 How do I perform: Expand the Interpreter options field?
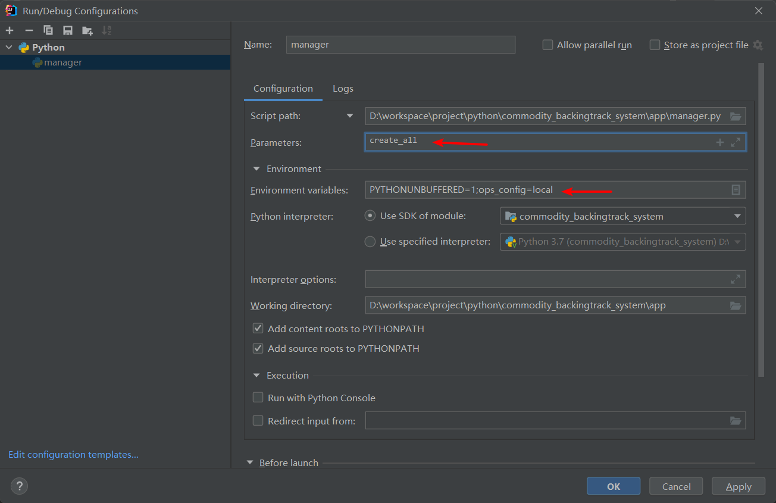pos(736,279)
